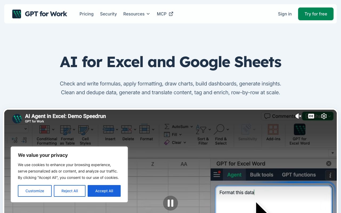Click the Sensitivity icon
The image size is (341, 213).
pyautogui.click(x=246, y=129)
